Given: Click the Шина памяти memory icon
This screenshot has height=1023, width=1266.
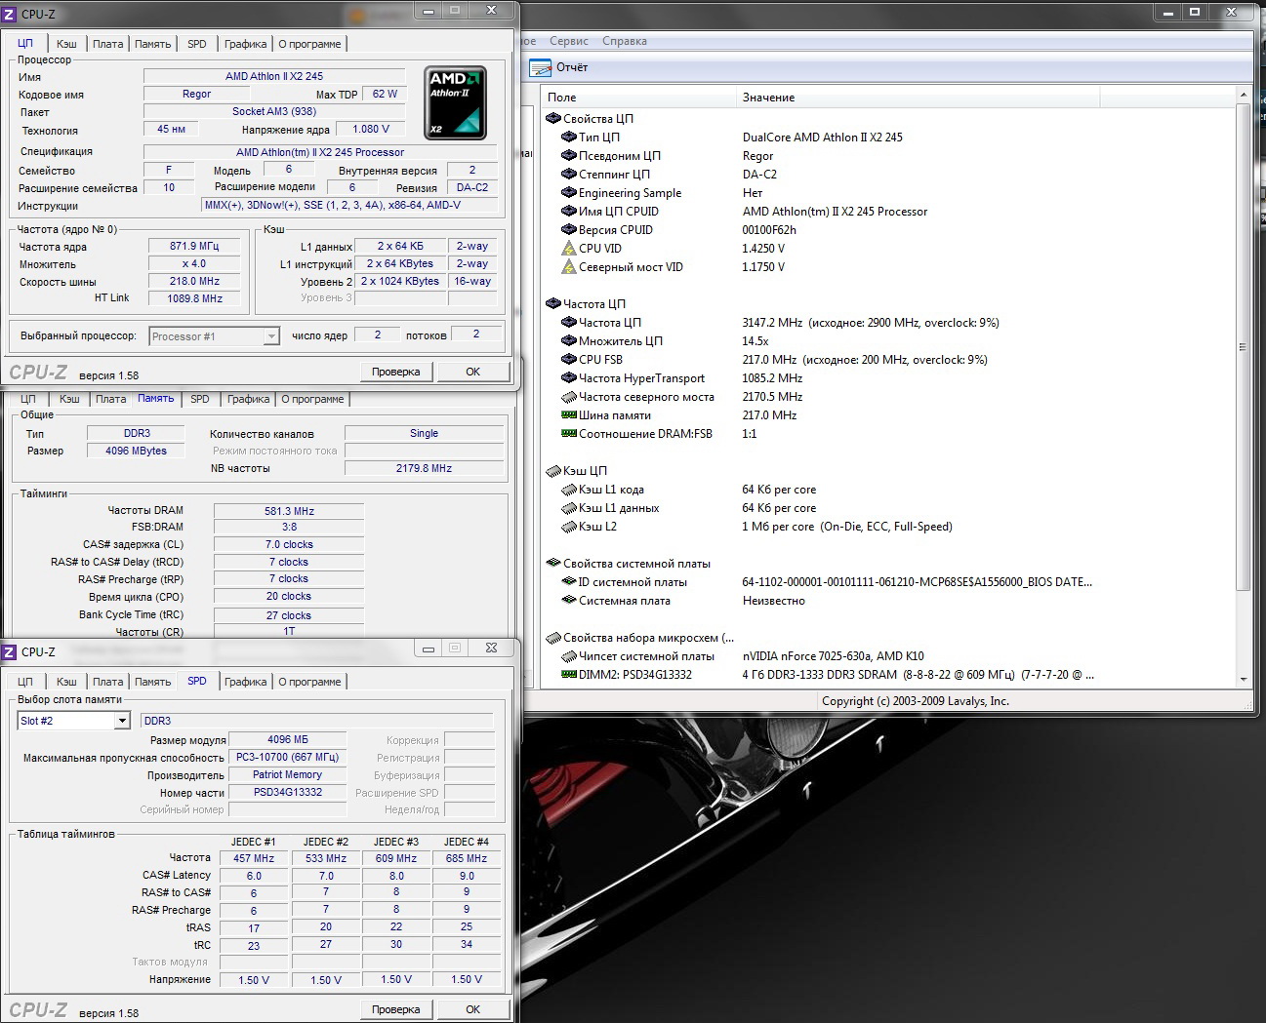Looking at the screenshot, I should pyautogui.click(x=569, y=415).
